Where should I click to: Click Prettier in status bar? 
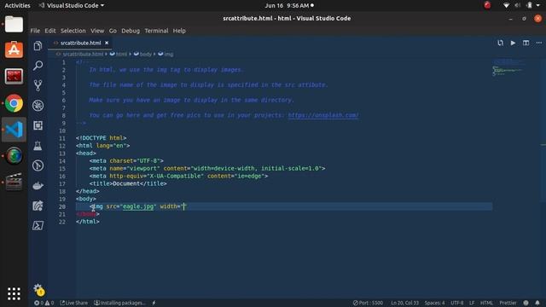click(x=508, y=303)
